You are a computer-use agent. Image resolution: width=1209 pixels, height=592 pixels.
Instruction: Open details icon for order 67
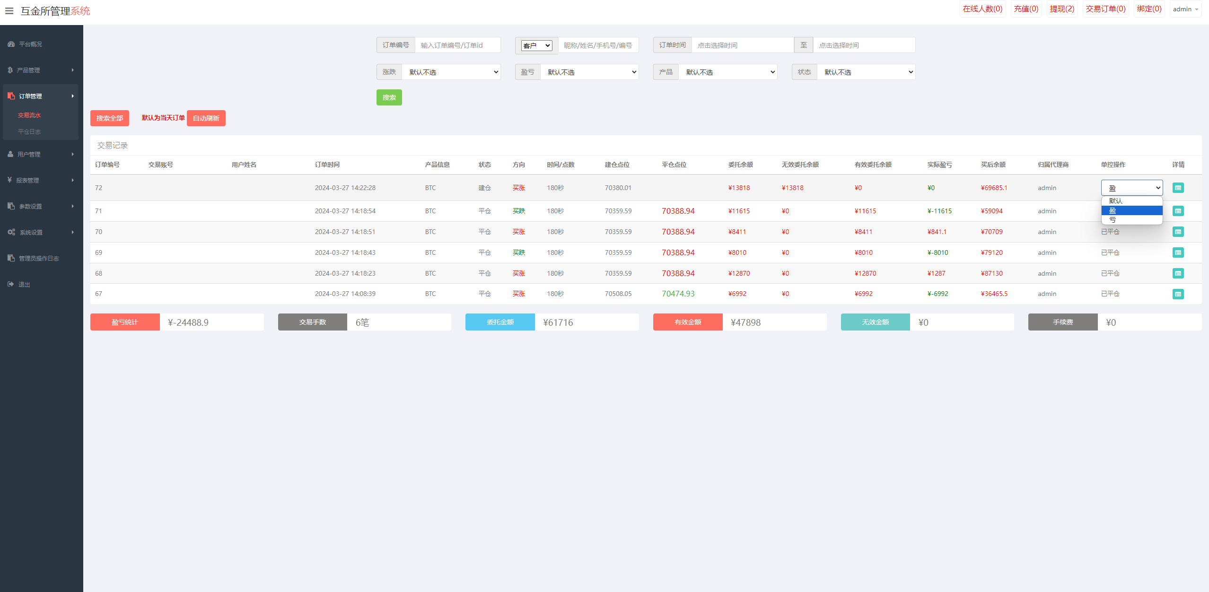1178,294
